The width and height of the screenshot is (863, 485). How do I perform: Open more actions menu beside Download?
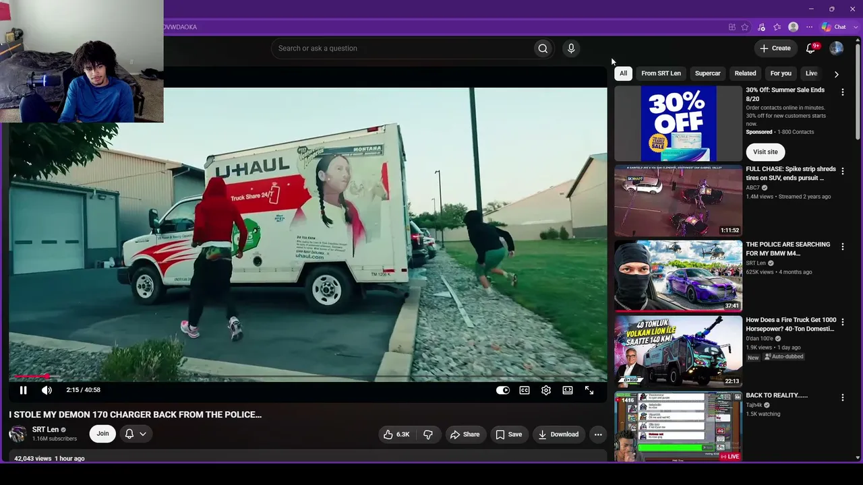[598, 434]
